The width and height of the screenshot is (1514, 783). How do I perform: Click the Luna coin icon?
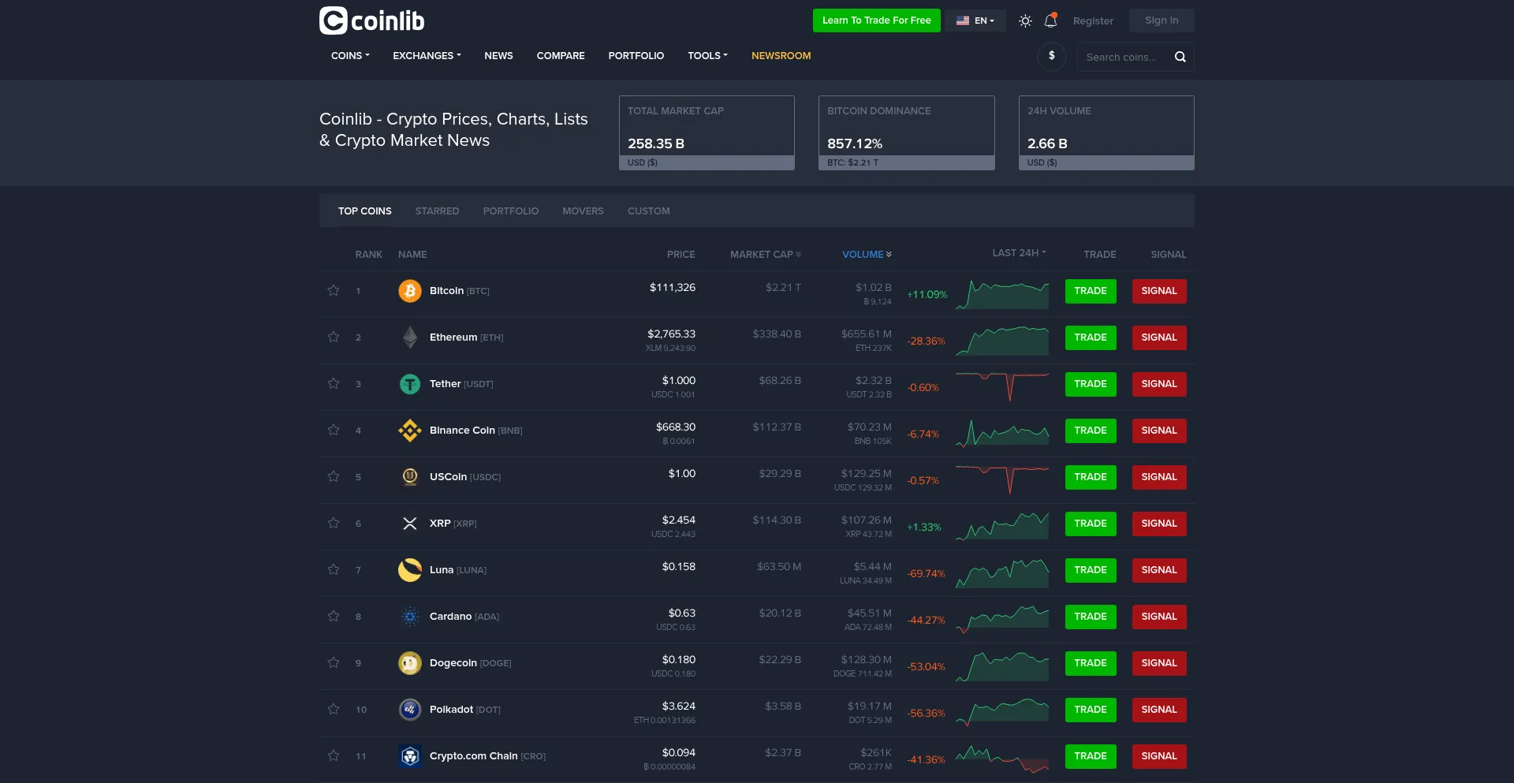[x=410, y=570]
